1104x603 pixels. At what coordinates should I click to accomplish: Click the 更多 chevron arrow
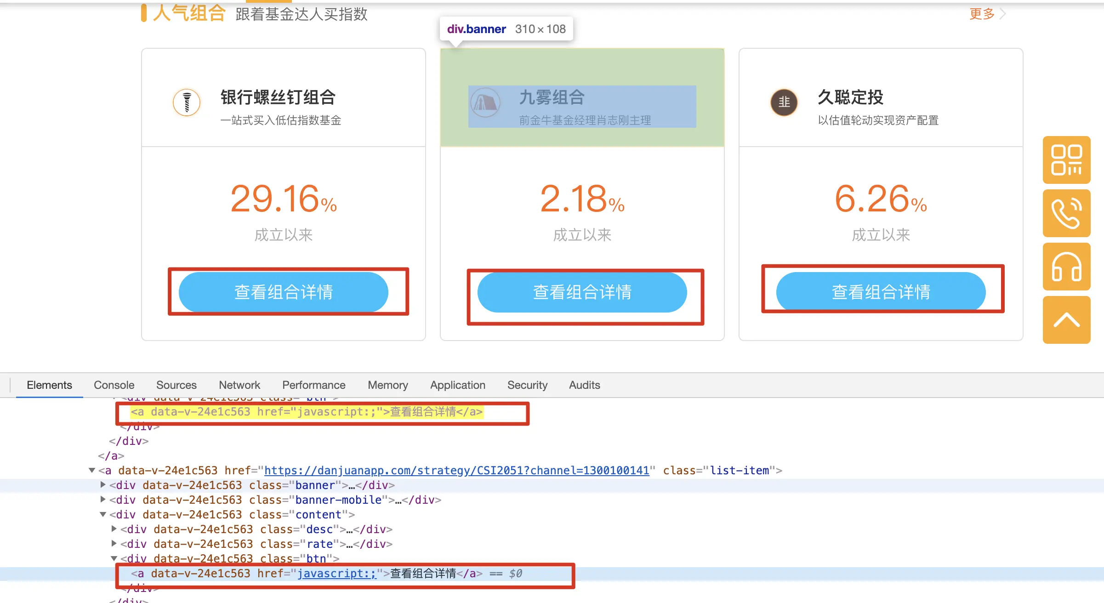click(1003, 14)
